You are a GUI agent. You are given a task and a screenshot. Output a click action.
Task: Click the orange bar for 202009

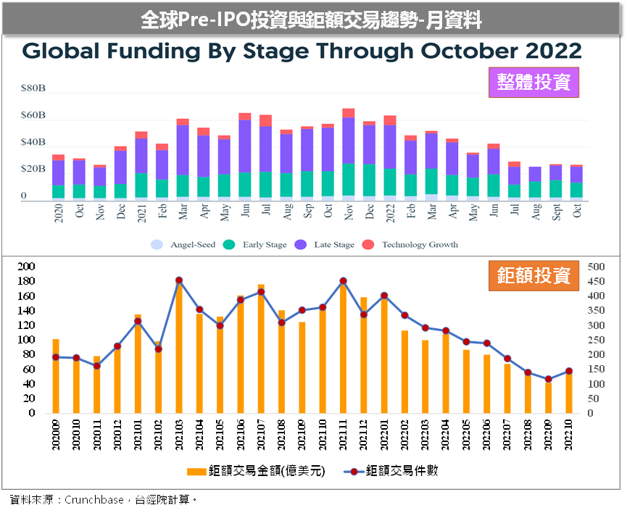tap(56, 376)
